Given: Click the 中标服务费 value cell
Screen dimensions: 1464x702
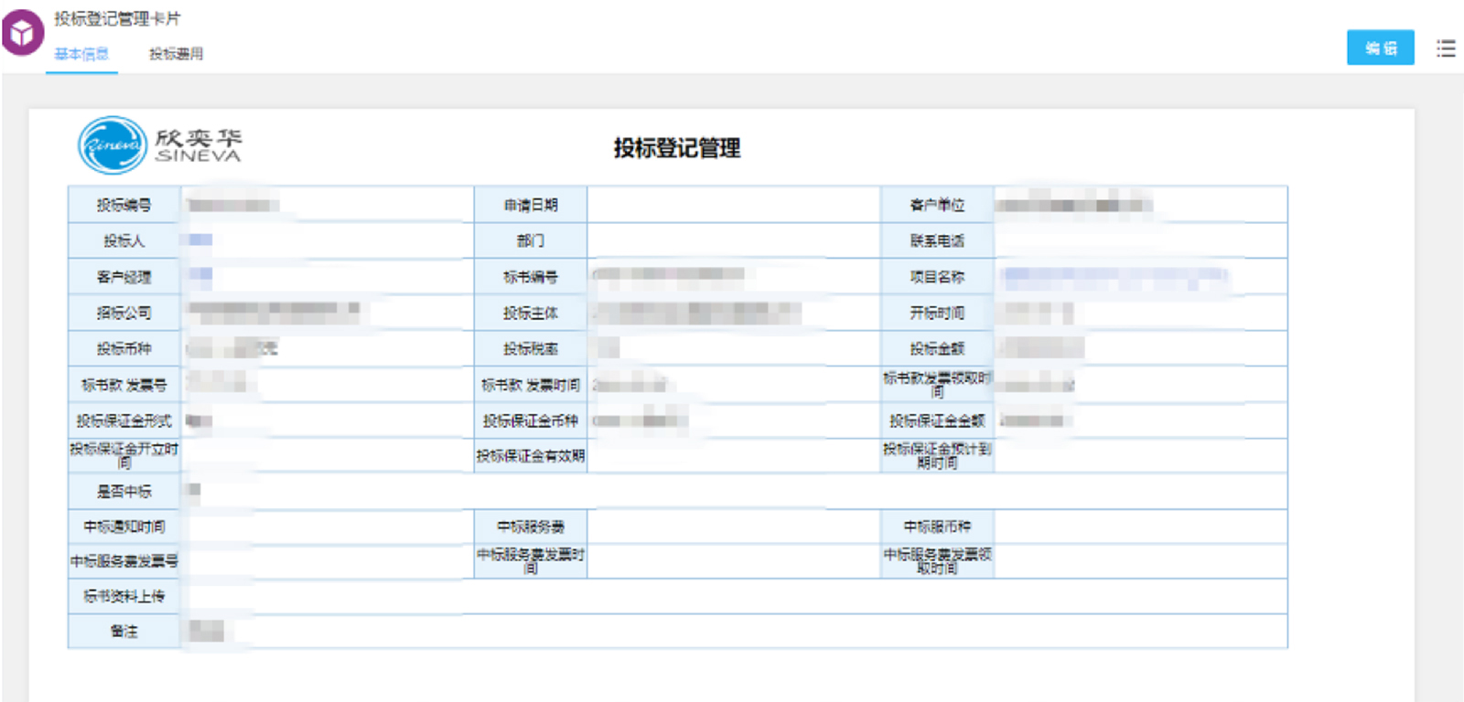Looking at the screenshot, I should point(733,526).
